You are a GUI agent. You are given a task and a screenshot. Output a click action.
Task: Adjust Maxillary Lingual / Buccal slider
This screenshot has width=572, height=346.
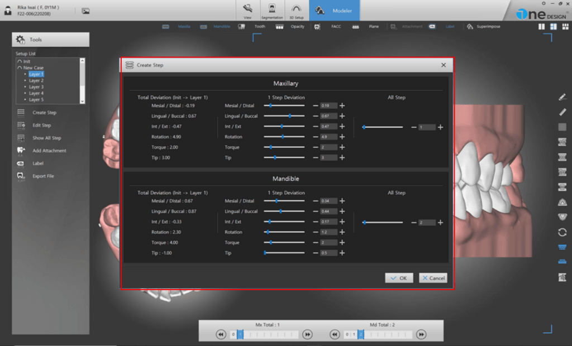(x=284, y=116)
